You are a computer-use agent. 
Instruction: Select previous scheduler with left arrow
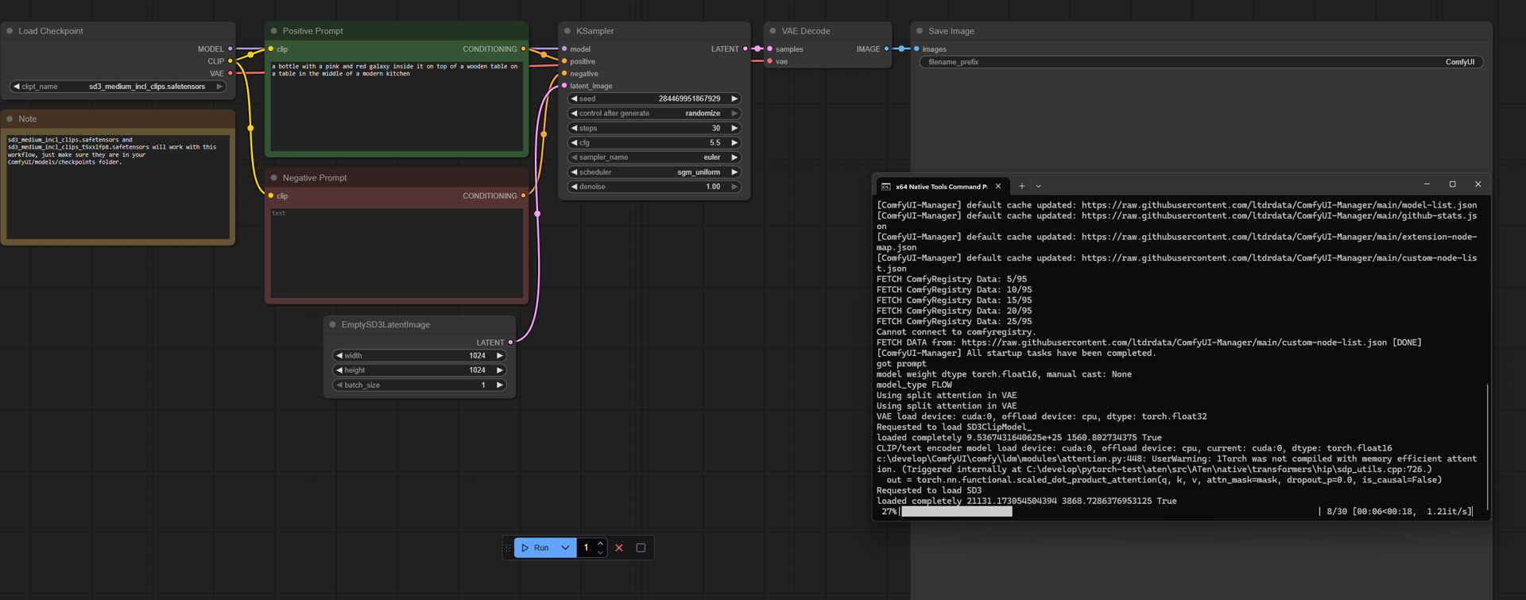point(574,172)
